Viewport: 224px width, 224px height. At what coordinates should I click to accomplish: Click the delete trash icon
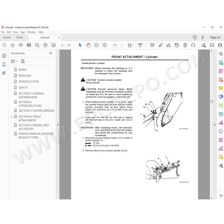point(185,45)
